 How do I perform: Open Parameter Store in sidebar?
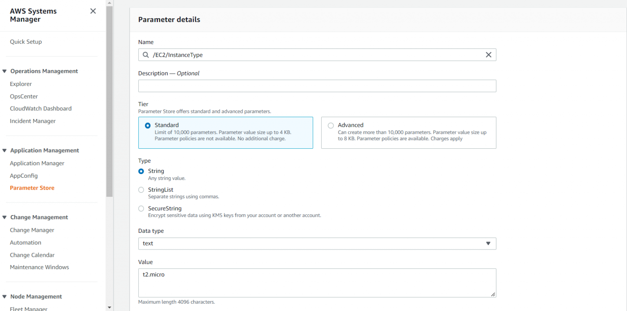pos(32,188)
